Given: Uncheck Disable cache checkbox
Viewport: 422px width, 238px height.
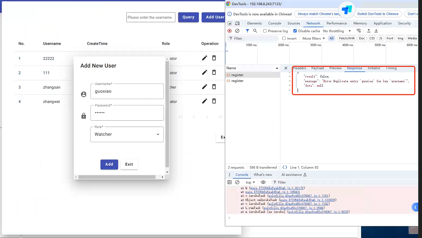Looking at the screenshot, I should pyautogui.click(x=295, y=31).
